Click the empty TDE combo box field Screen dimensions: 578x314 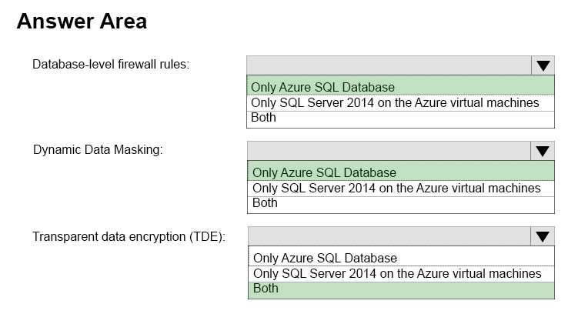coord(389,236)
